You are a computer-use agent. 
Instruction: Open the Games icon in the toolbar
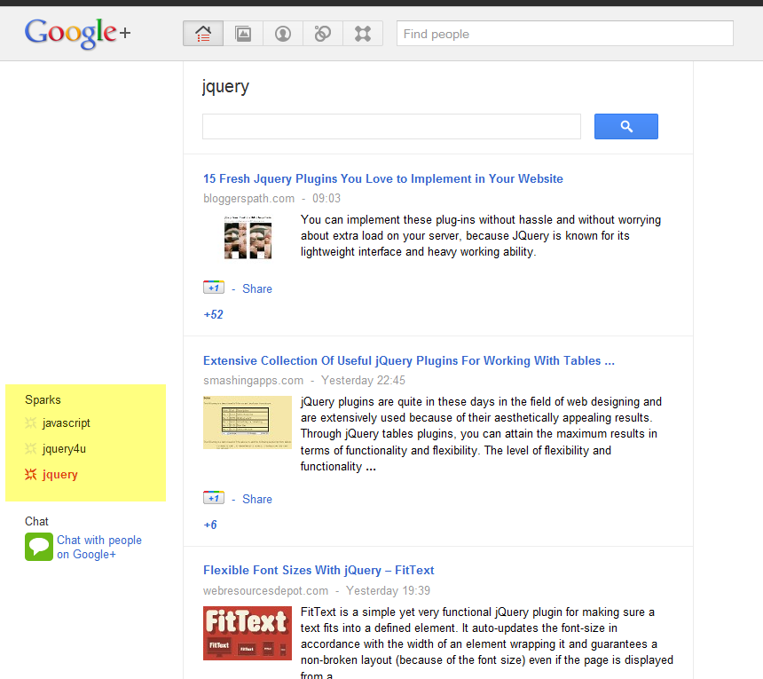pyautogui.click(x=362, y=33)
